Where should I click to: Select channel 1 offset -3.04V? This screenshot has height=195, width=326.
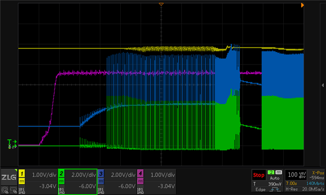(x=47, y=186)
